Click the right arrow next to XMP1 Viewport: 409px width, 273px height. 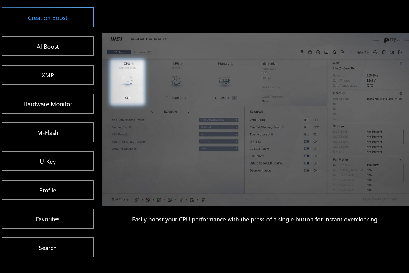(x=234, y=98)
